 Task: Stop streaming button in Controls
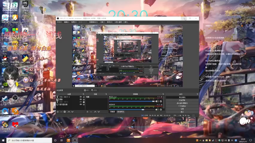pos(182,97)
